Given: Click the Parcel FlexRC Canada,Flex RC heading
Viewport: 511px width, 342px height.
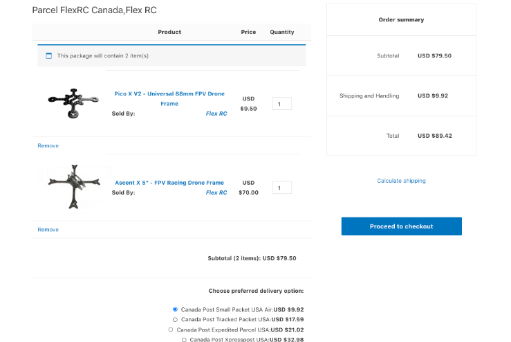Looking at the screenshot, I should tap(95, 10).
